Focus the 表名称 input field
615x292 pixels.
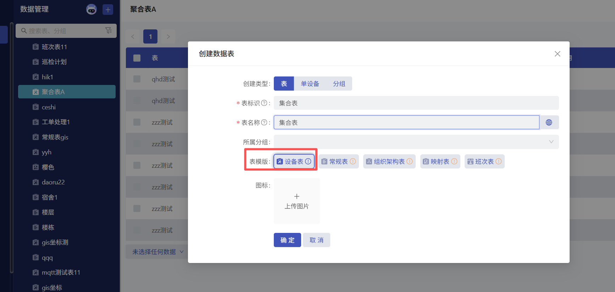coord(406,122)
